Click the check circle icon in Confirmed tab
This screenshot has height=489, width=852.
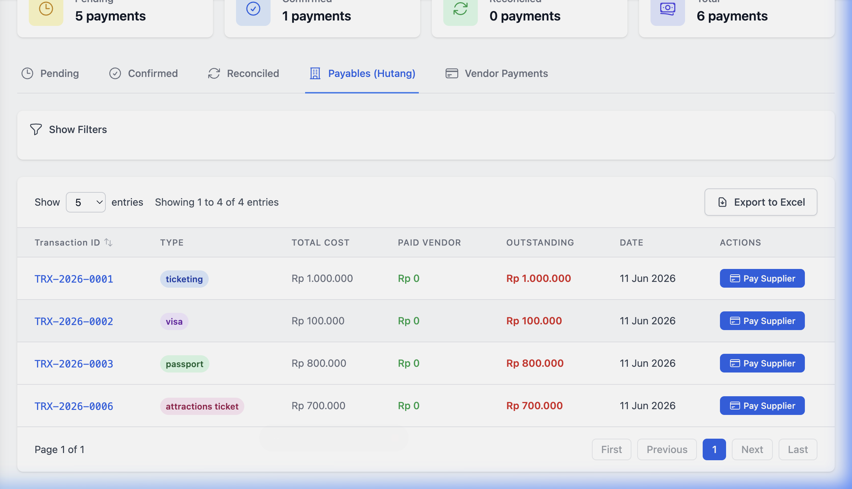coord(115,73)
